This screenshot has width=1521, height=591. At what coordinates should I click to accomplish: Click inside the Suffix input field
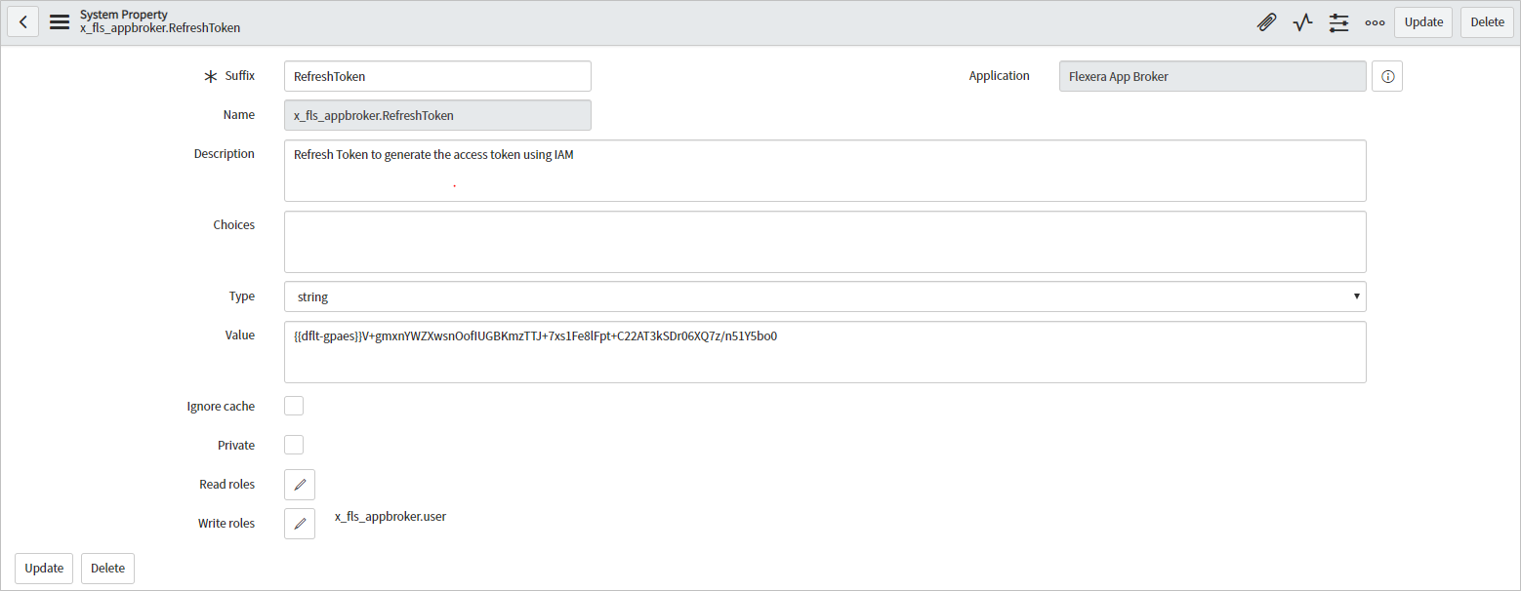pyautogui.click(x=436, y=75)
